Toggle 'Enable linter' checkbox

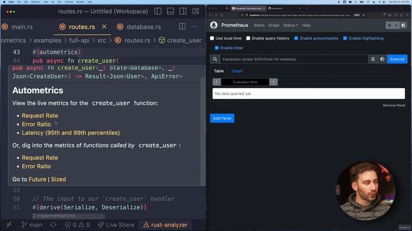click(x=217, y=48)
